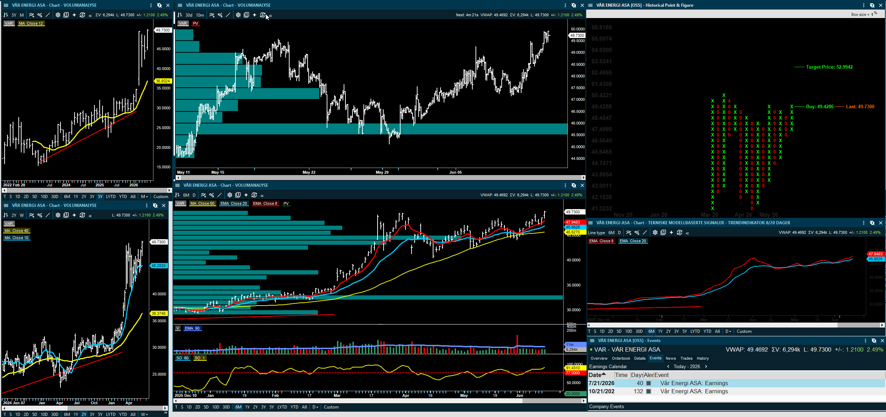Select the 1Y range in trend indicator chart
The image size is (886, 417).
[660, 331]
